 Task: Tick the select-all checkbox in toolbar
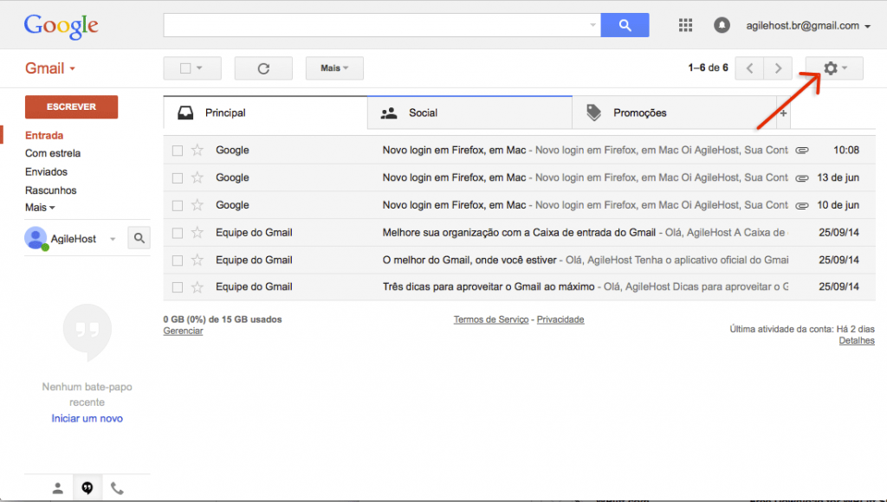click(185, 68)
